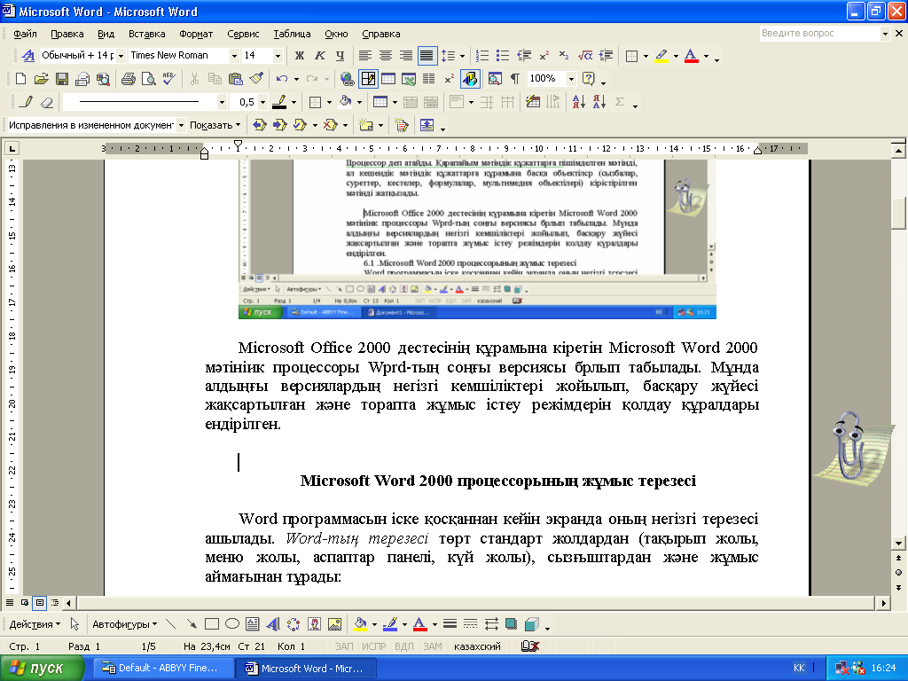908x681 pixels.
Task: Open line style dropdown
Action: [222, 103]
